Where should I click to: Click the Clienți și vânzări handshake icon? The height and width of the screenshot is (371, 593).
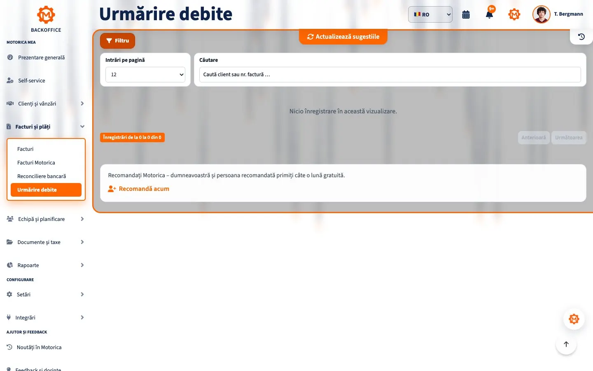coord(10,104)
